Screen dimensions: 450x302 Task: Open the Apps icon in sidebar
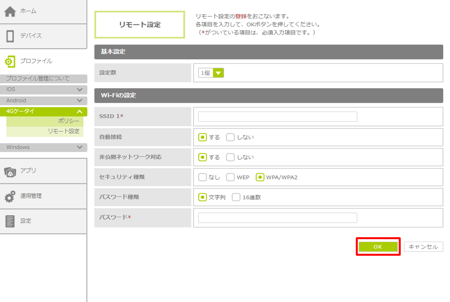[x=10, y=171]
